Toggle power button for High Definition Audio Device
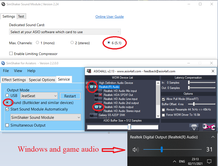 [92, 83]
